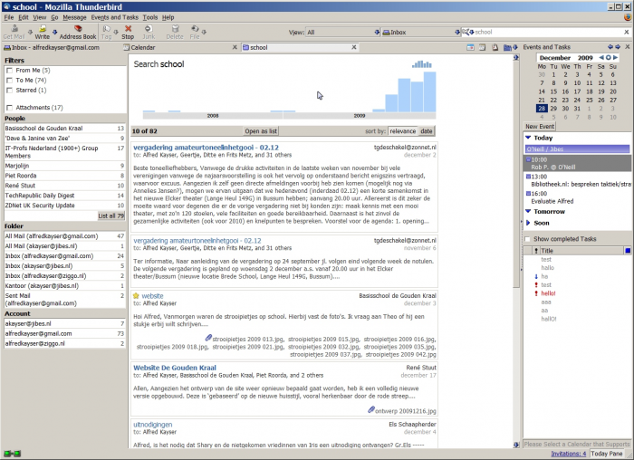This screenshot has height=460, width=634.
Task: Click List all 79 people
Action: pos(110,216)
